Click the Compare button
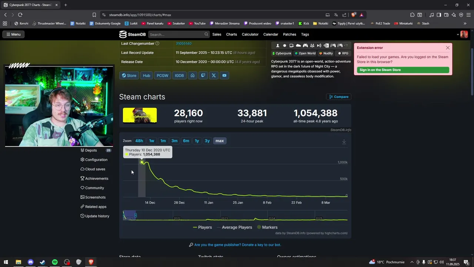The height and width of the screenshot is (267, 474). point(339,97)
